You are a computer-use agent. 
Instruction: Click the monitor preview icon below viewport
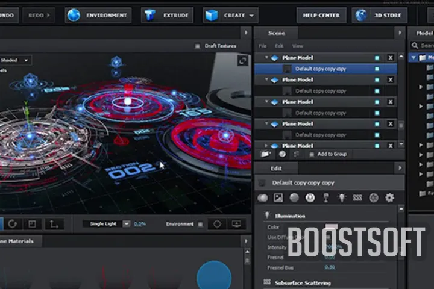click(236, 224)
